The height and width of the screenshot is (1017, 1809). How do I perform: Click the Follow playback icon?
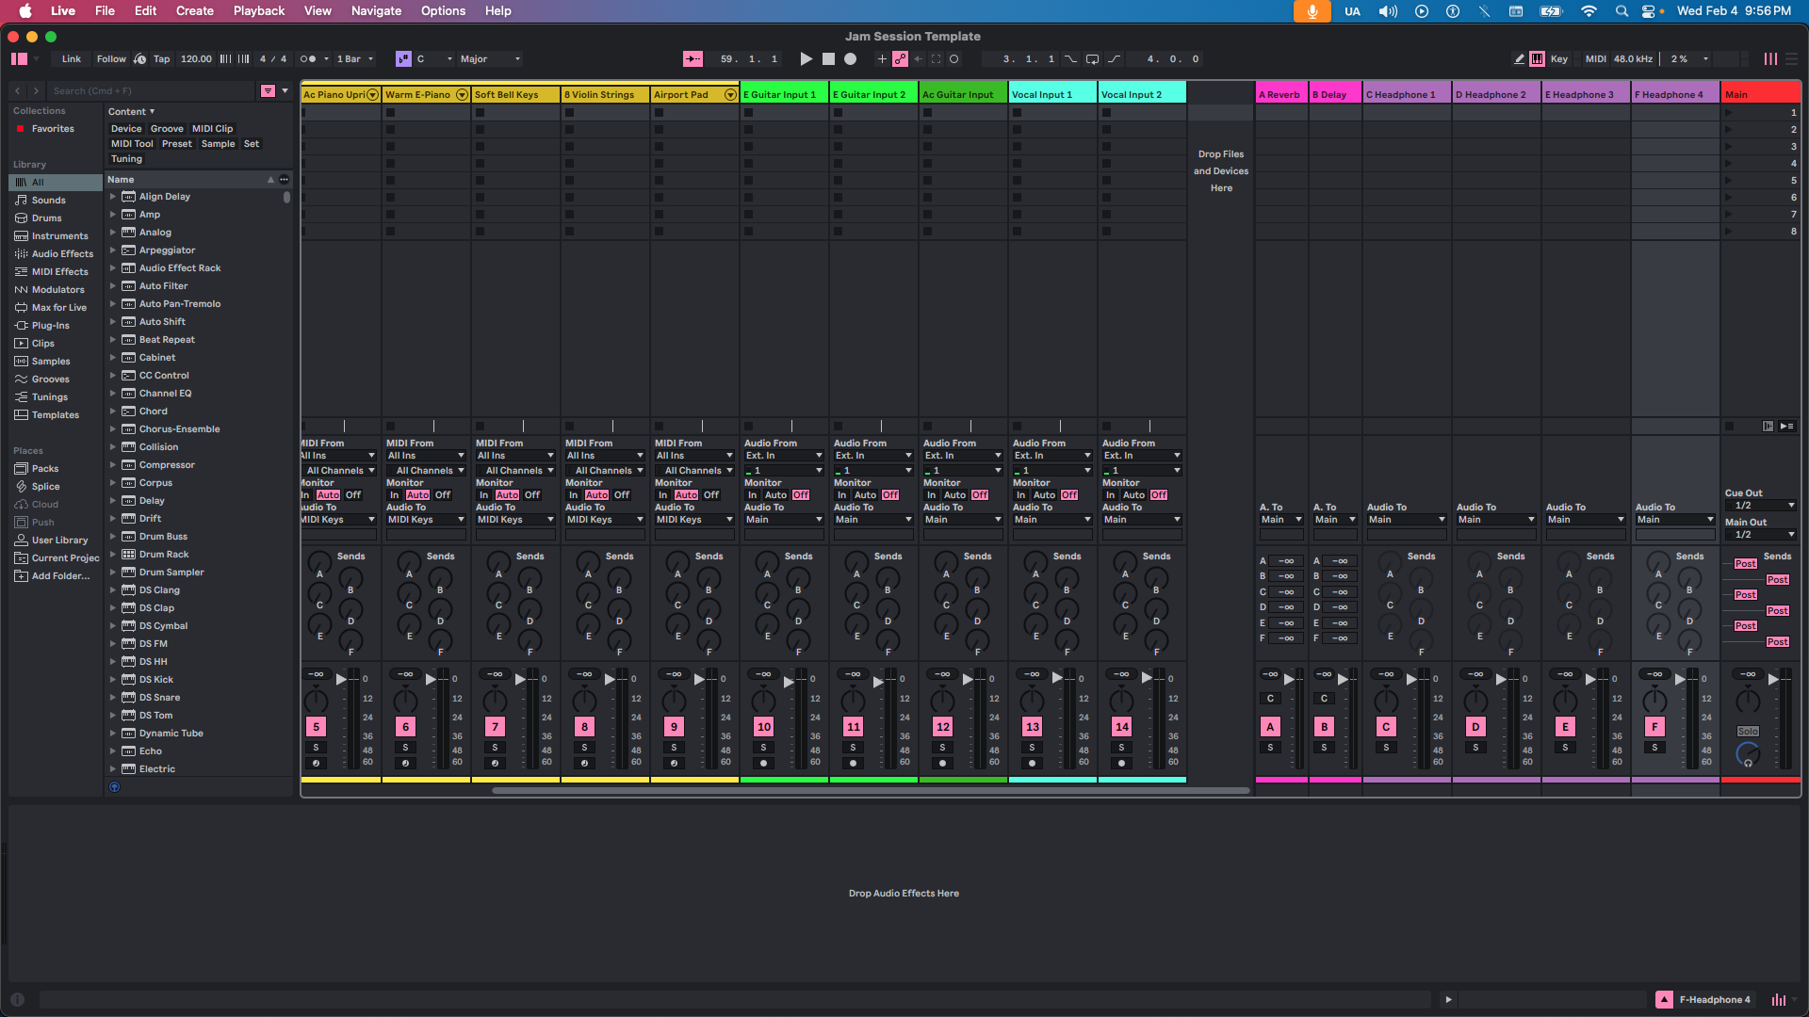[111, 58]
